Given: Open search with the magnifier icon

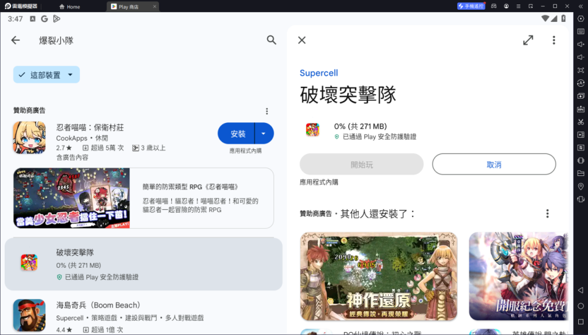Looking at the screenshot, I should (272, 40).
